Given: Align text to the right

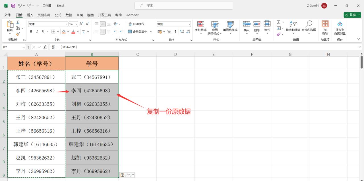Looking at the screenshot, I should 109,32.
